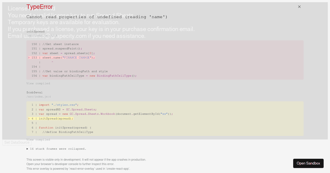Click the disclosure triangle before collapsed frames text
The height and width of the screenshot is (173, 330).
tap(27, 149)
